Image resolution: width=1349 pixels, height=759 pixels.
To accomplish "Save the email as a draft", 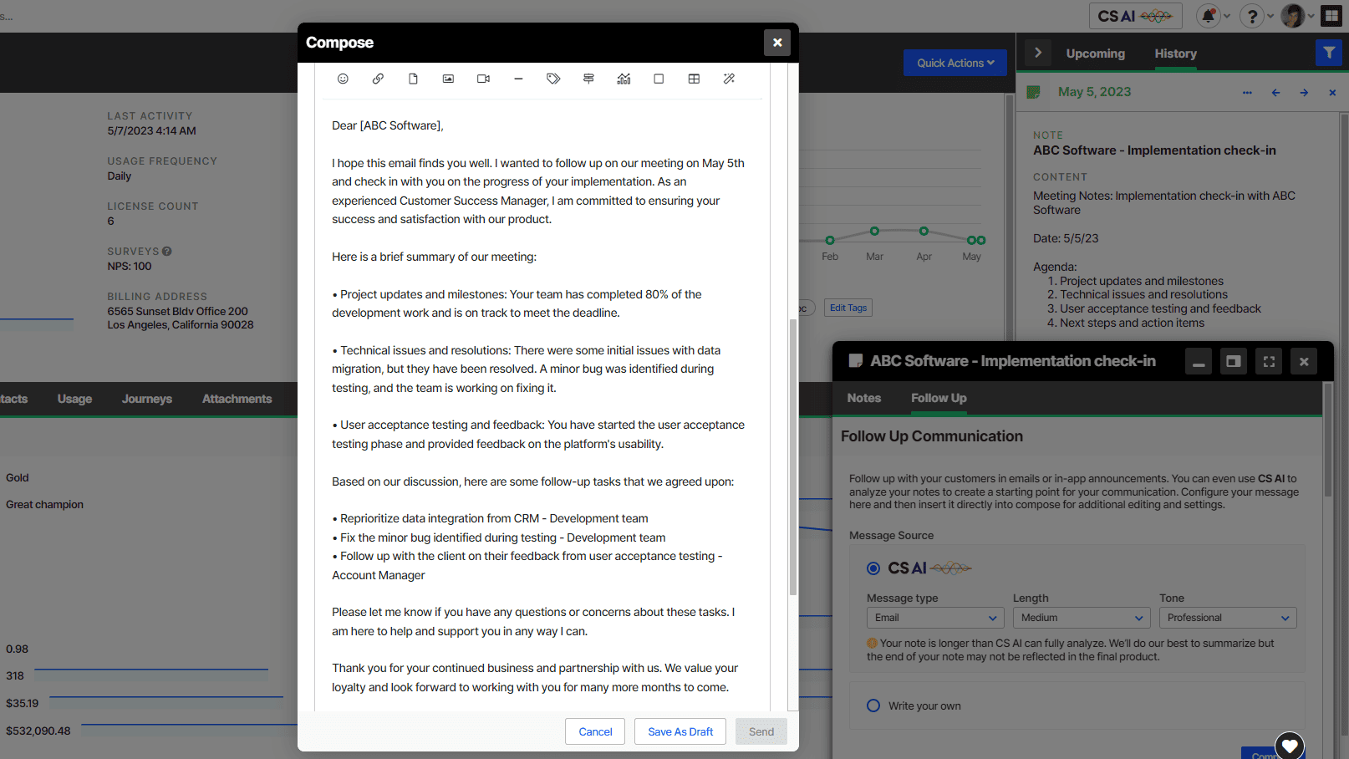I will pos(680,731).
